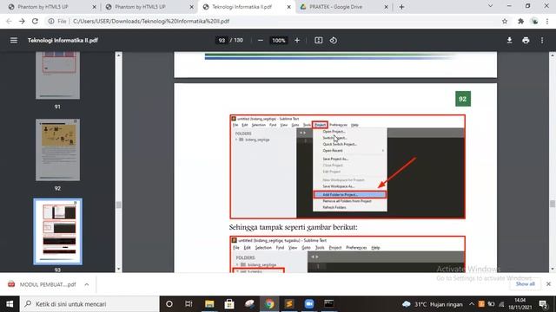The image size is (556, 312).
Task: Download the PDF file
Action: [509, 41]
